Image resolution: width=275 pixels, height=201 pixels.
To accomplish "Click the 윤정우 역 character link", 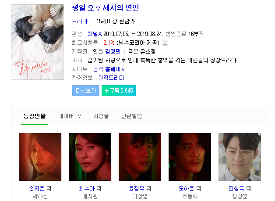I will (x=140, y=188).
